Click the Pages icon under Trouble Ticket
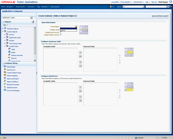Image resolution: width=173 pixels, height=139 pixels. coord(9,52)
